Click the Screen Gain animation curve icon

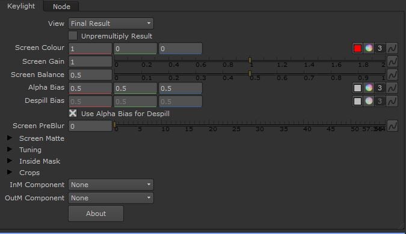coord(392,61)
